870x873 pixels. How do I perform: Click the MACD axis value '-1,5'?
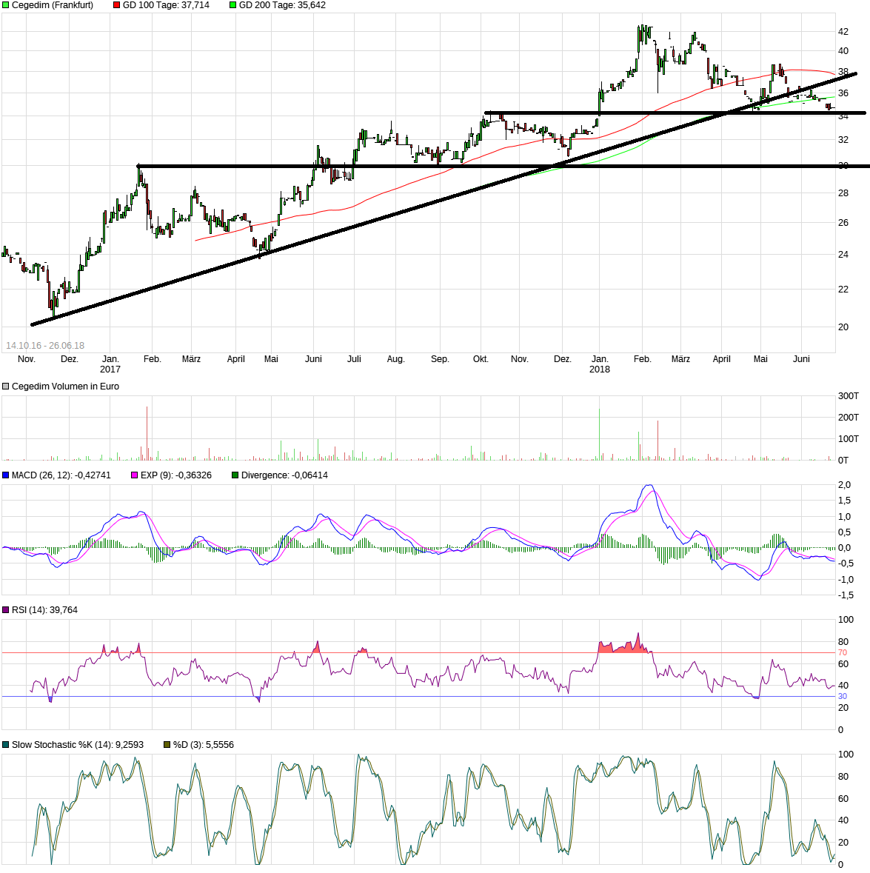846,596
